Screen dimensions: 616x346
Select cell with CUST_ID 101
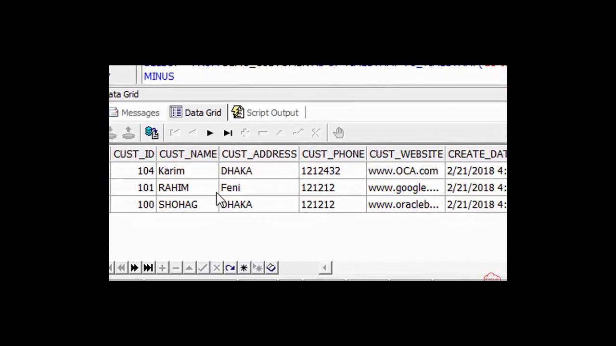[133, 187]
